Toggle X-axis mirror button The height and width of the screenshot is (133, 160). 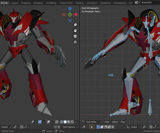[x=58, y=127]
